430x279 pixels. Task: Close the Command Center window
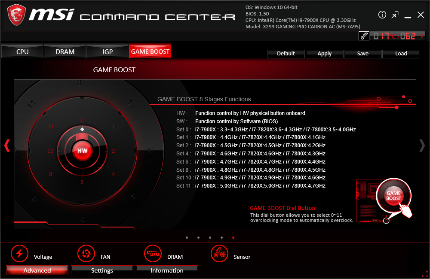click(421, 15)
